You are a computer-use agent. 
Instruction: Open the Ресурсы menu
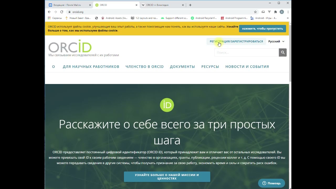coord(210,67)
